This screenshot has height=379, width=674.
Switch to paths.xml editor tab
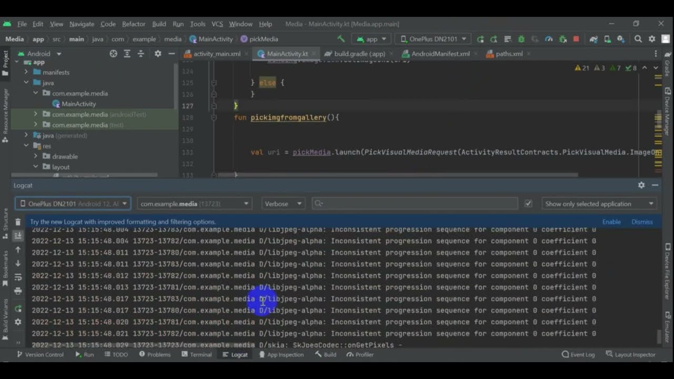click(509, 54)
